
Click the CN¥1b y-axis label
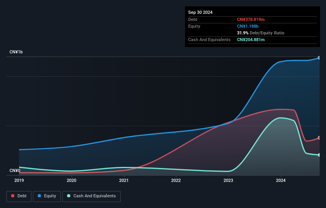[x=16, y=52]
